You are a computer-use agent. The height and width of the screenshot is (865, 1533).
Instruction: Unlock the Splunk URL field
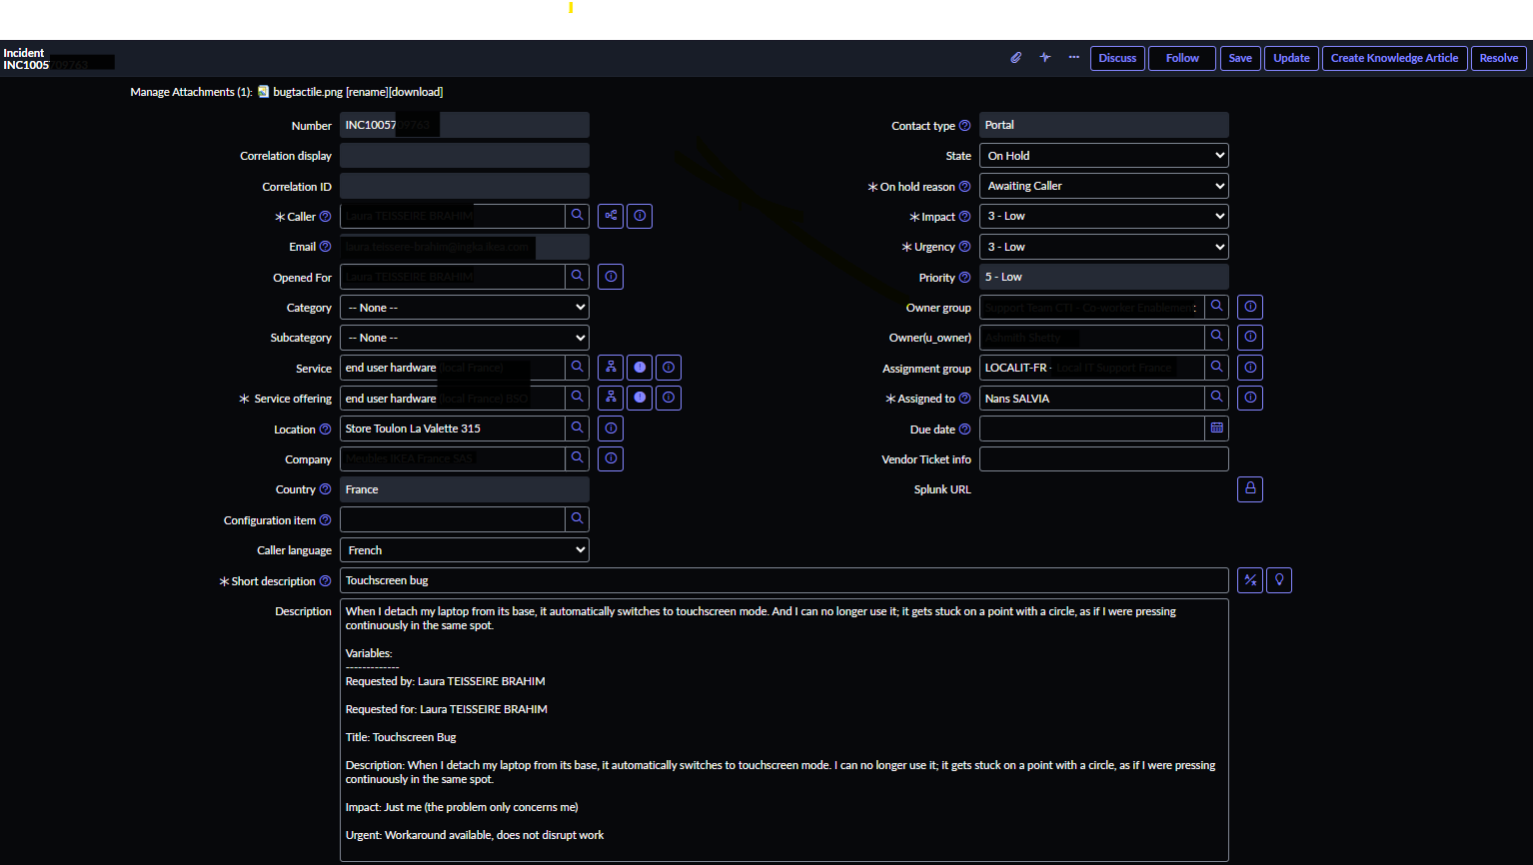(1250, 489)
